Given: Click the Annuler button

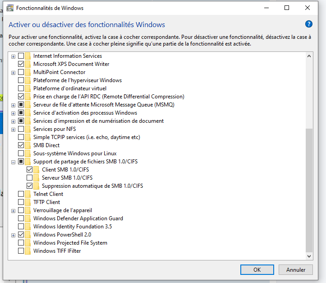Looking at the screenshot, I should (x=296, y=269).
